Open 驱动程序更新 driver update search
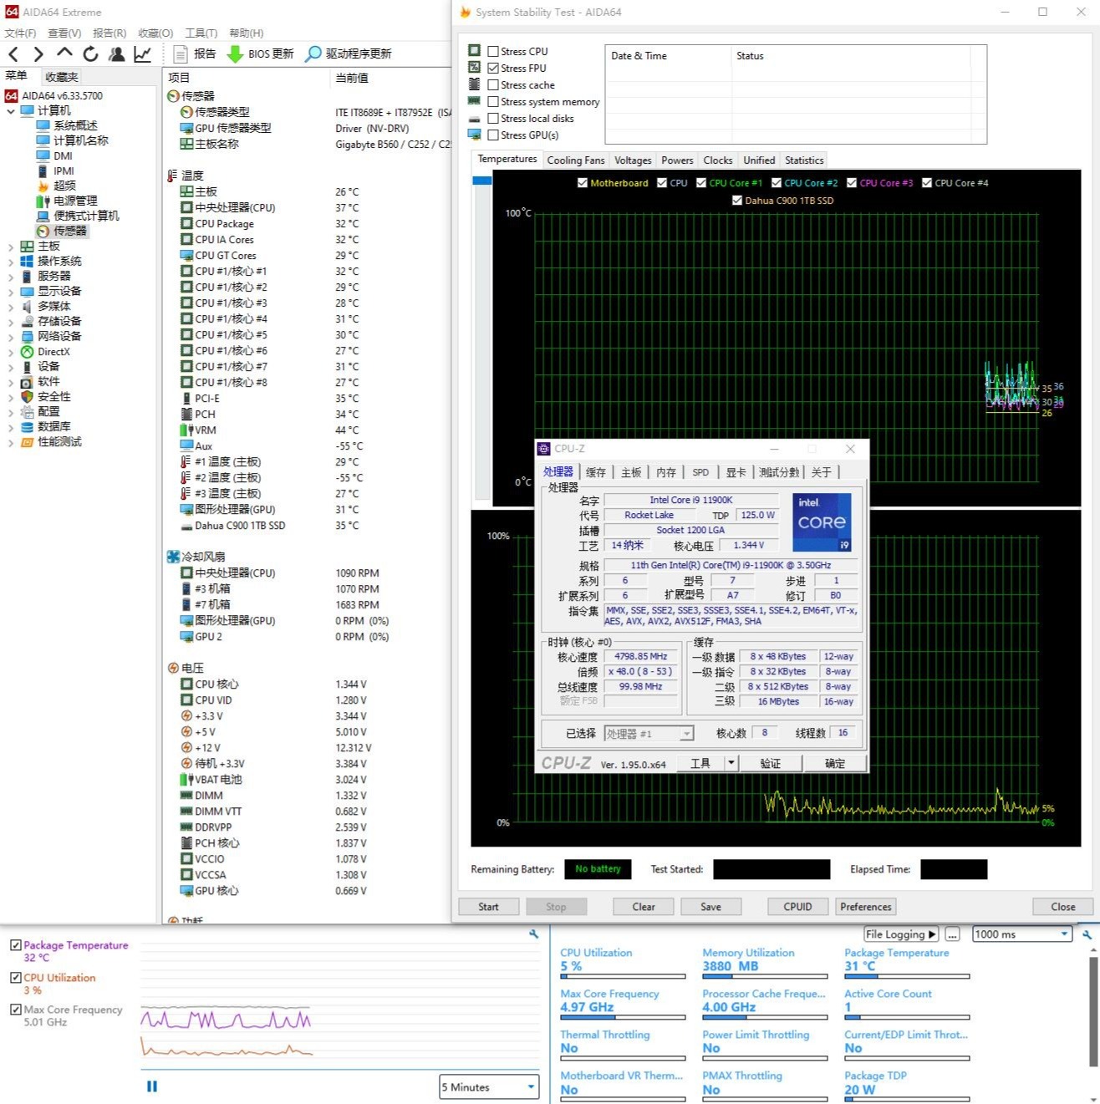 pos(349,53)
